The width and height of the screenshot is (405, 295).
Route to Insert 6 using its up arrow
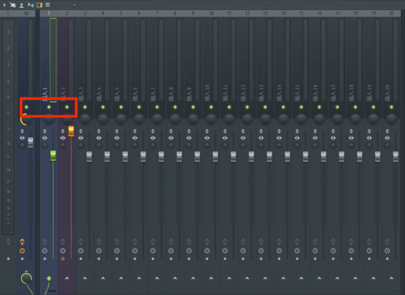pos(139,278)
